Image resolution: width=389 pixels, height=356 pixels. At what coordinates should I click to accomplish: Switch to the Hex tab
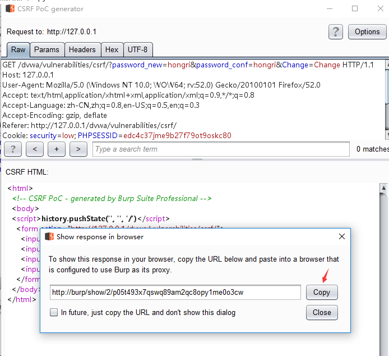[112, 50]
